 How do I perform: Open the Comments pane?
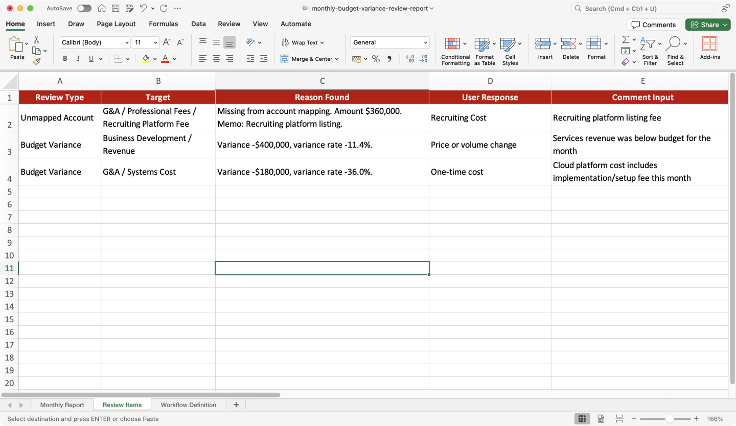(x=653, y=25)
